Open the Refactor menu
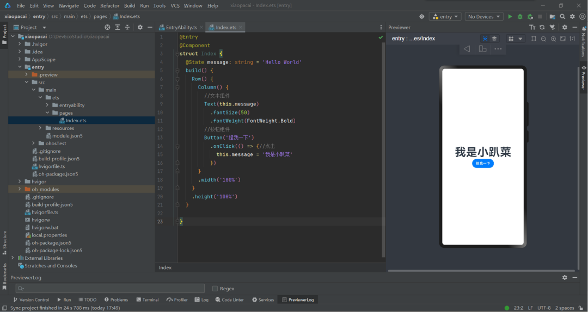This screenshot has width=588, height=312. coord(109,5)
